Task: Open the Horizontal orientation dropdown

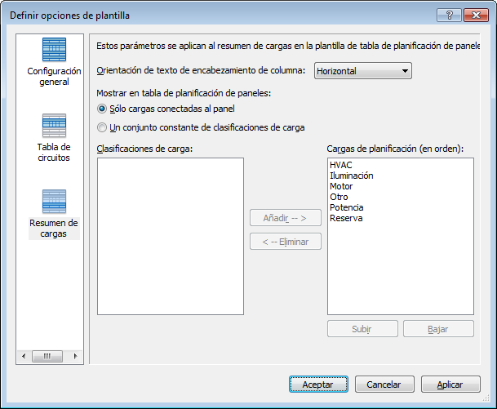Action: point(362,71)
